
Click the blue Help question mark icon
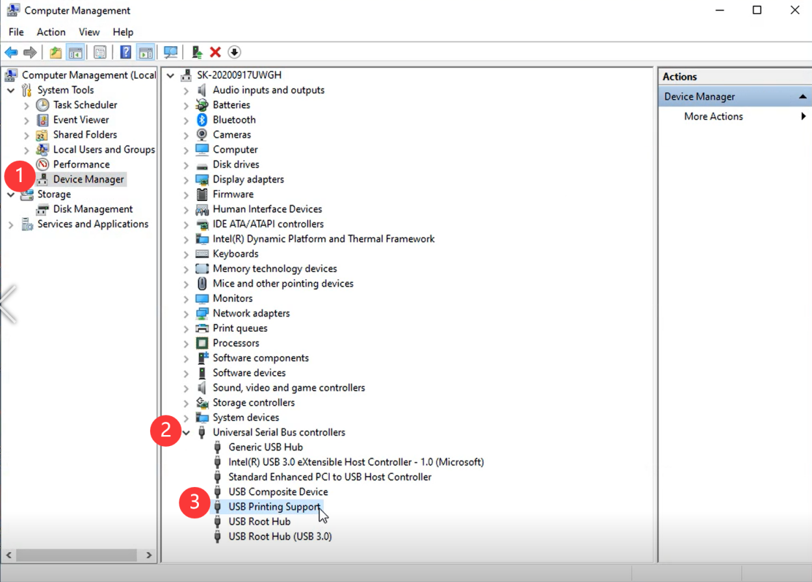tap(126, 52)
